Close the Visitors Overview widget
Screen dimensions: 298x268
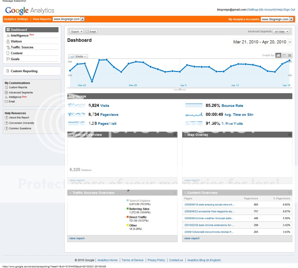[175, 135]
